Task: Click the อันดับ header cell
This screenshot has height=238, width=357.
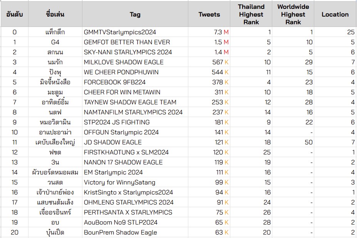Action: (x=15, y=14)
